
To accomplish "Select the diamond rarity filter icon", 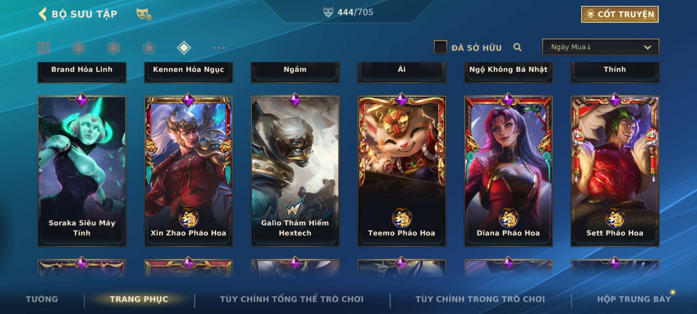I will [x=184, y=48].
